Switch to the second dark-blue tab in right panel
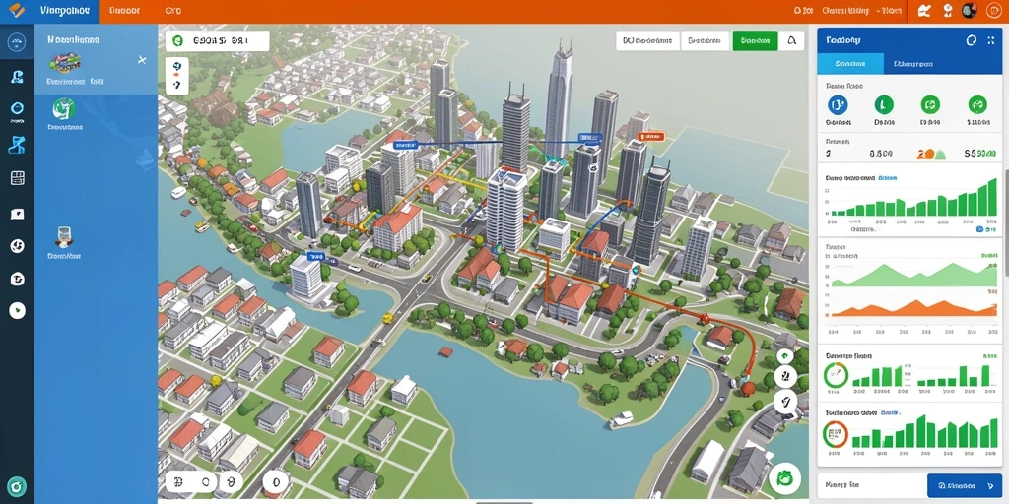This screenshot has height=504, width=1009. (913, 64)
